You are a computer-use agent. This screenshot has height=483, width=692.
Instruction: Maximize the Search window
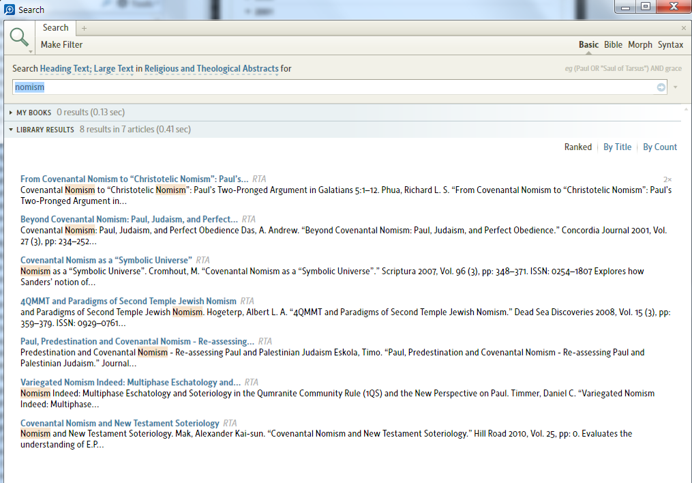pyautogui.click(x=646, y=7)
